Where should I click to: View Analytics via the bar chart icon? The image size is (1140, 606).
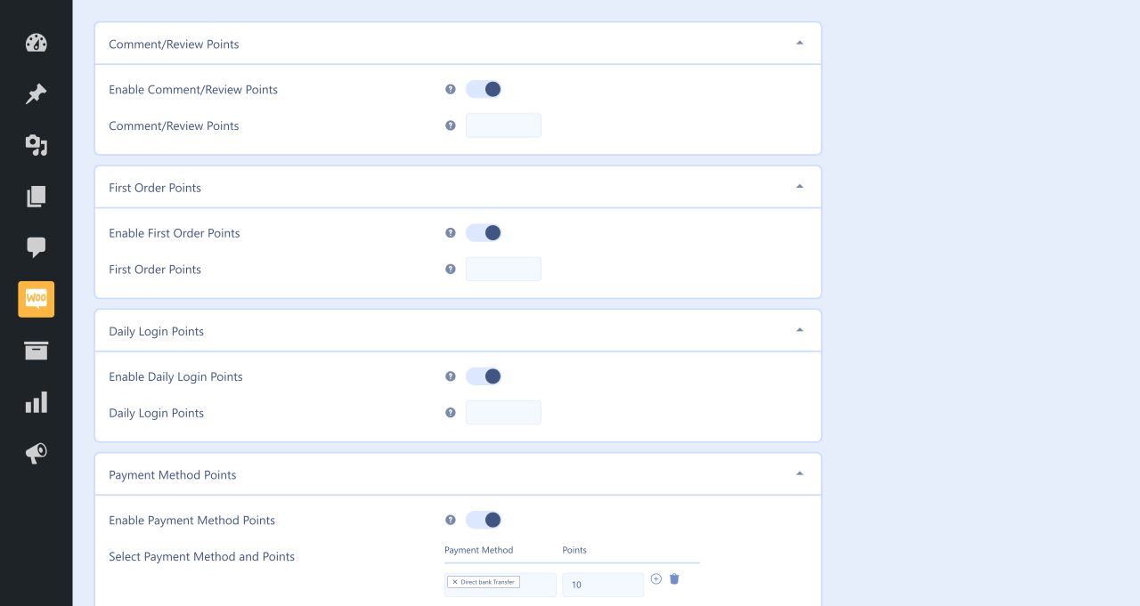(x=36, y=402)
